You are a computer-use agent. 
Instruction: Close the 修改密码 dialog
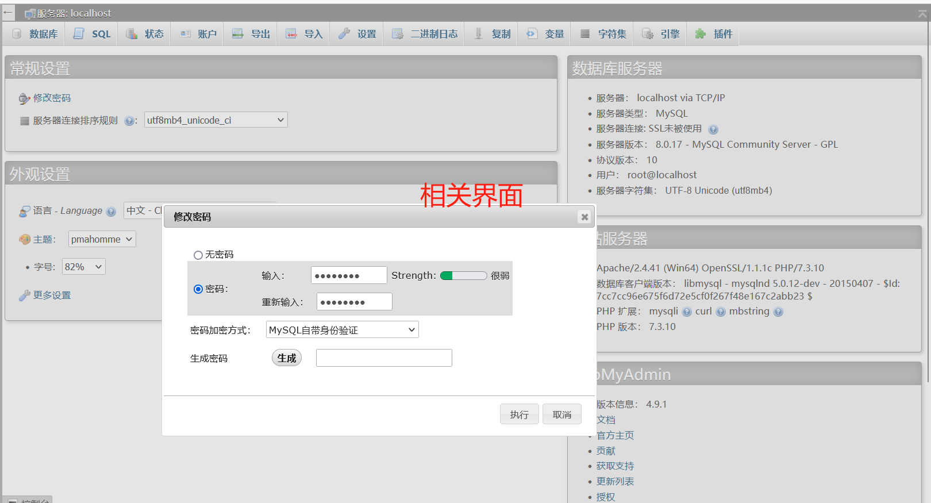[x=584, y=217]
